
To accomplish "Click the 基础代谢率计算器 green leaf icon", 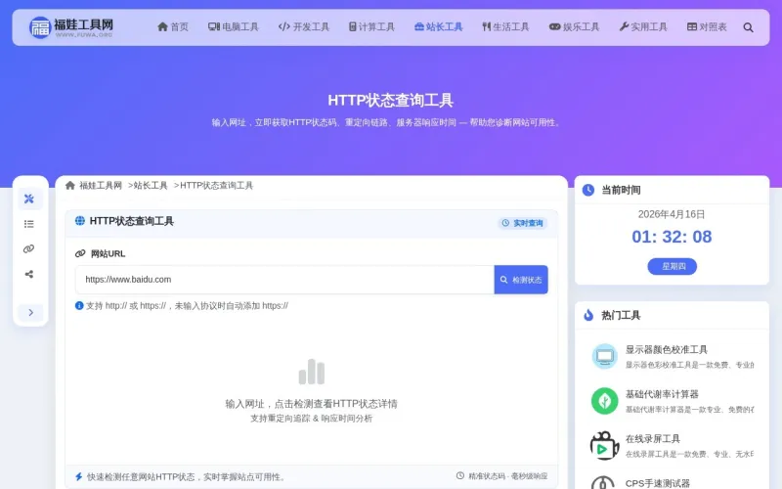I will [604, 401].
